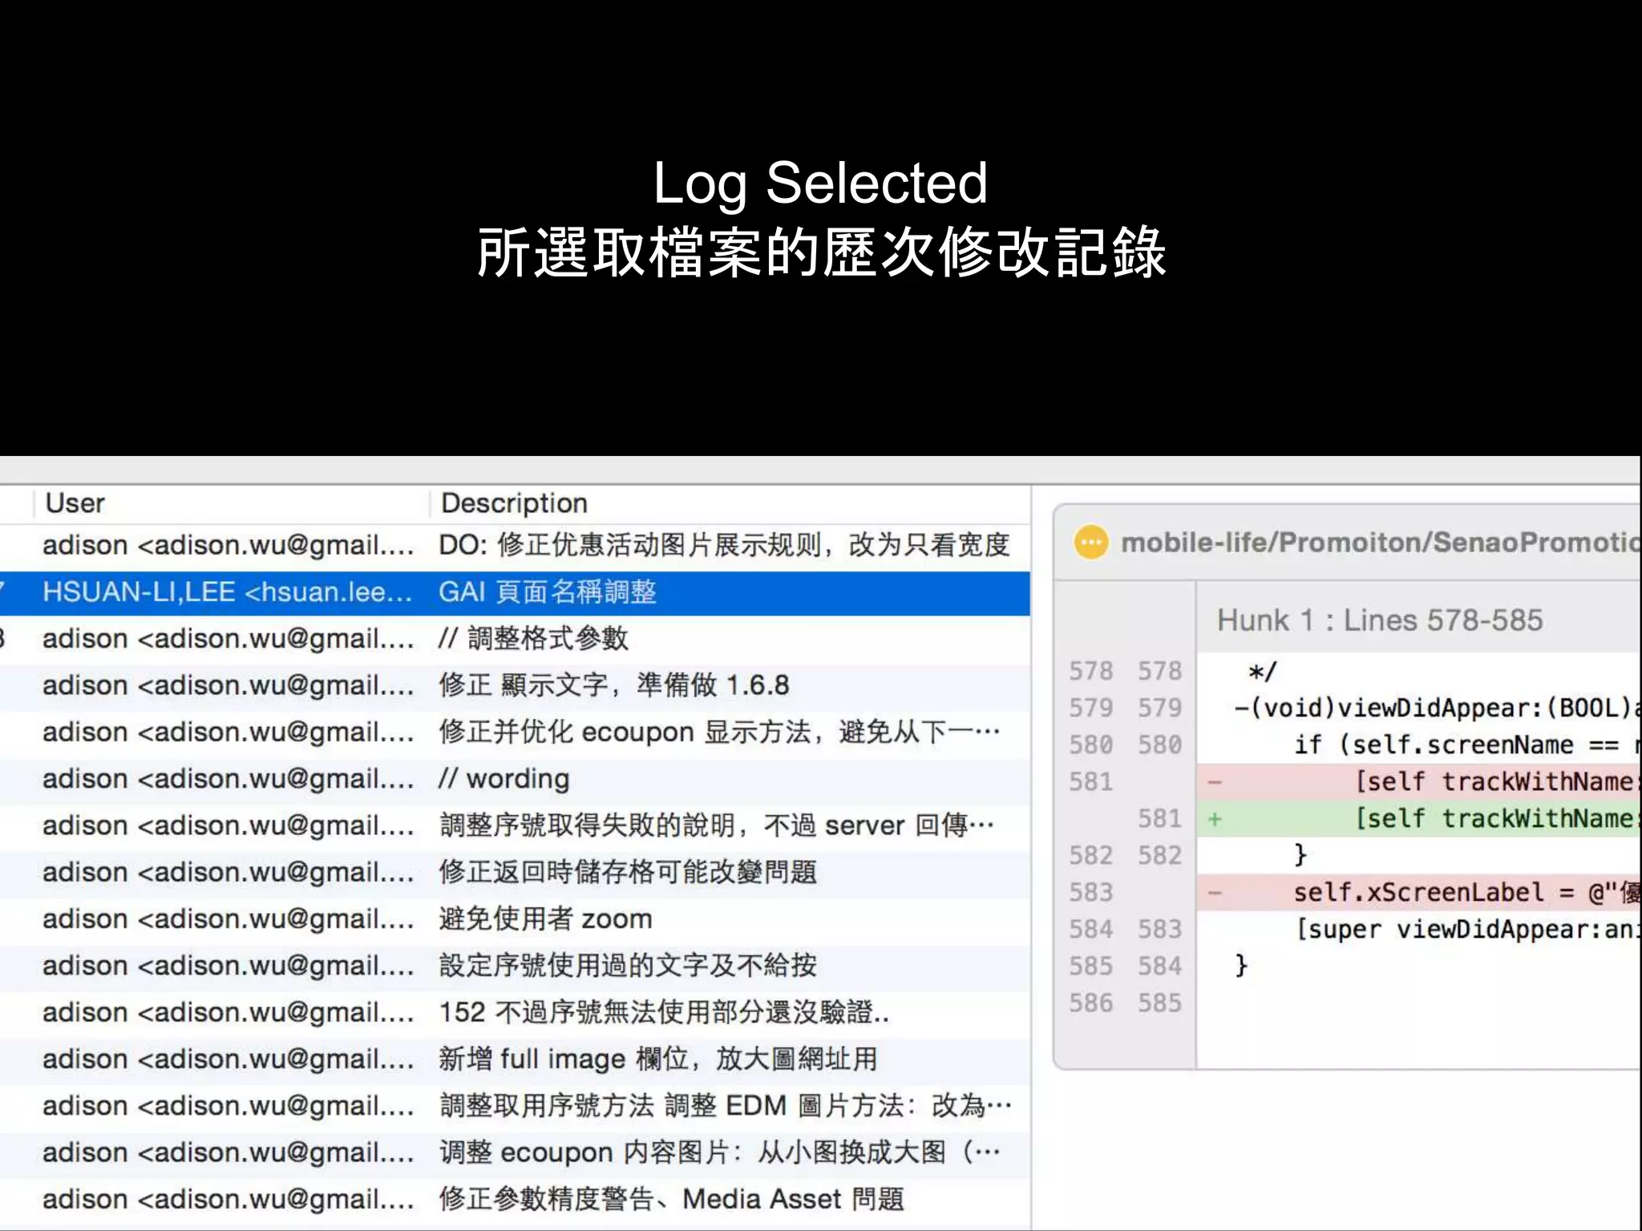Click diff line '[super viewDidAppear:'
The width and height of the screenshot is (1642, 1231).
coord(1419,929)
